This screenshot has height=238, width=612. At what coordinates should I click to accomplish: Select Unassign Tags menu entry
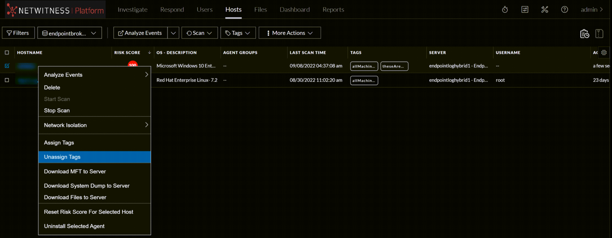(x=95, y=157)
